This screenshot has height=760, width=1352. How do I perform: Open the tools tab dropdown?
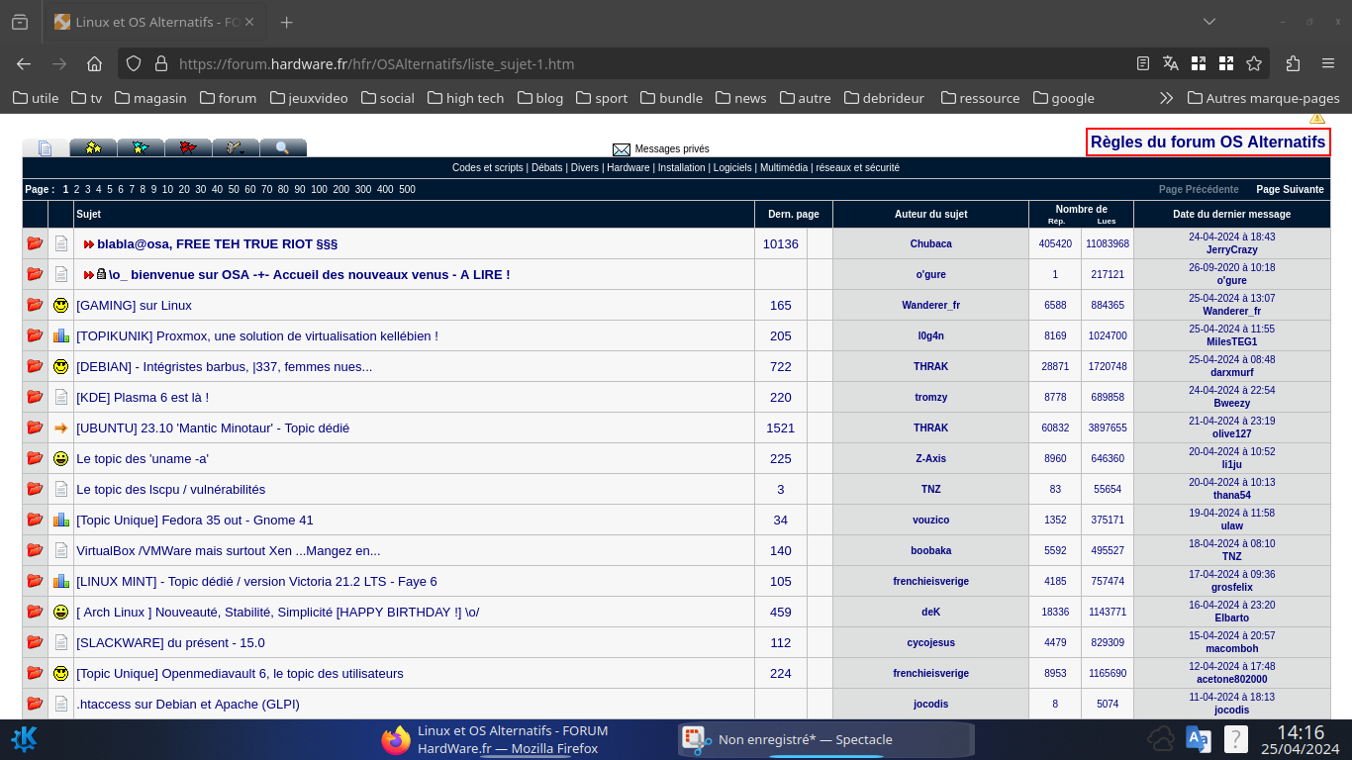point(236,147)
